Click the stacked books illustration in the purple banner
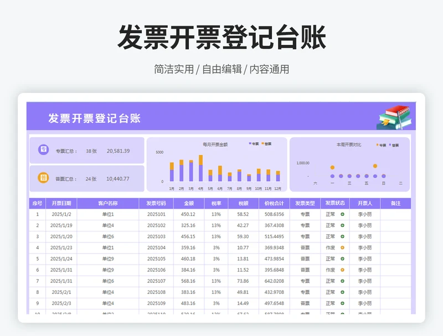 point(394,117)
